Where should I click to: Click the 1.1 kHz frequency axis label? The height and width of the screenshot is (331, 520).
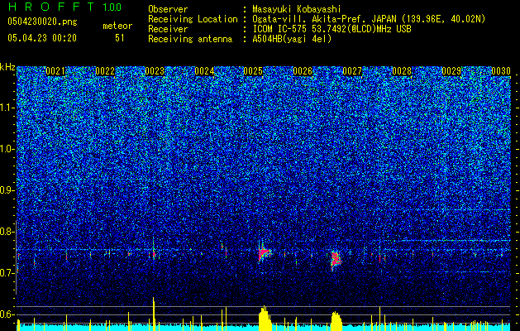7,108
